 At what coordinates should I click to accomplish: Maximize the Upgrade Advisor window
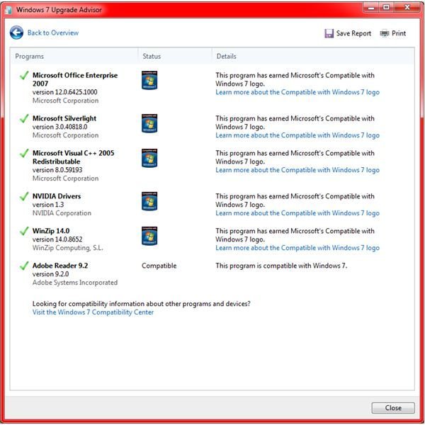386,7
